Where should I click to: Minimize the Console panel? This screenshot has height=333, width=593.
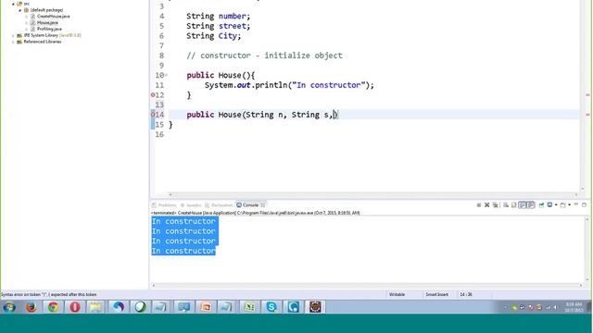[x=576, y=204]
